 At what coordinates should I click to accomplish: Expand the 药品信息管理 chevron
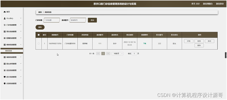coord(21,70)
